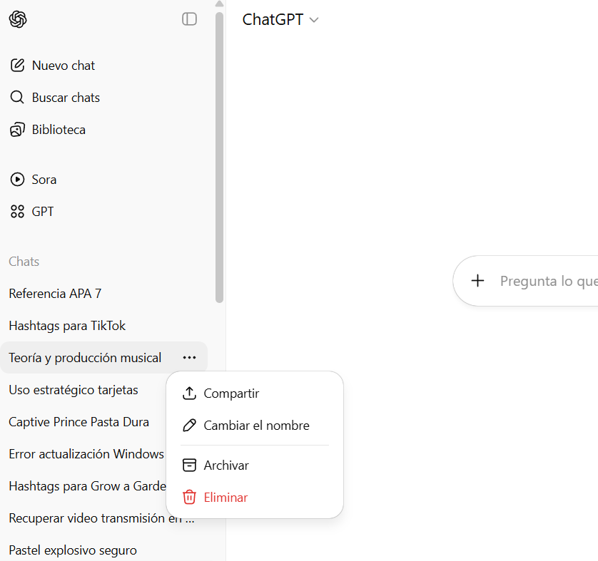The height and width of the screenshot is (561, 598).
Task: Click the sidebar vertical scrollbar
Action: [219, 158]
